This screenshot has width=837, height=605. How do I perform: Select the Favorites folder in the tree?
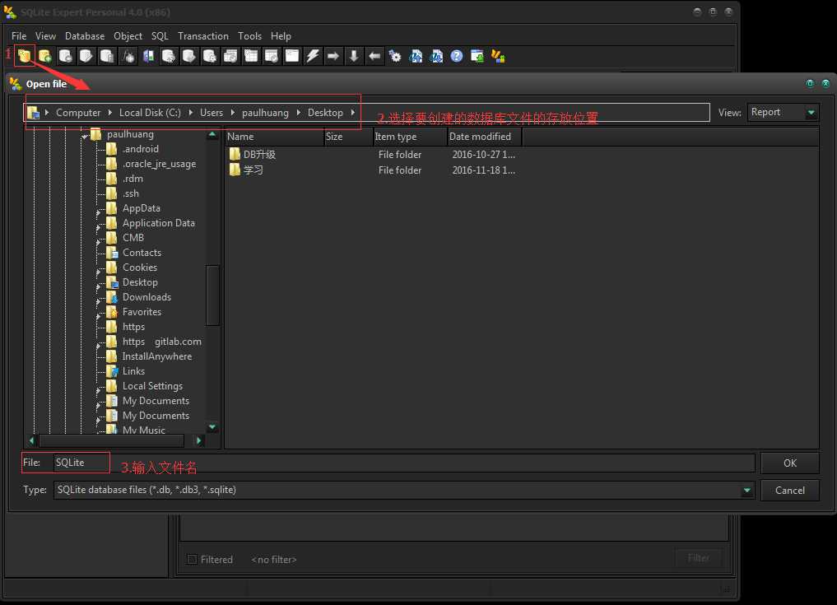pyautogui.click(x=142, y=312)
